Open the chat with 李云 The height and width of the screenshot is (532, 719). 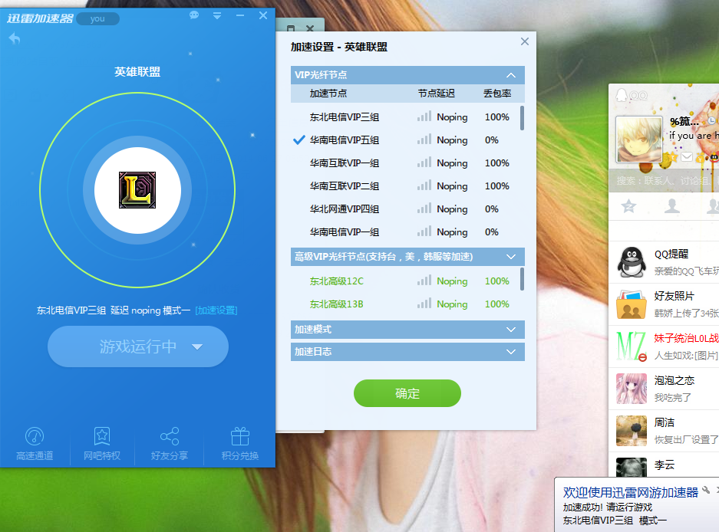tap(664, 465)
